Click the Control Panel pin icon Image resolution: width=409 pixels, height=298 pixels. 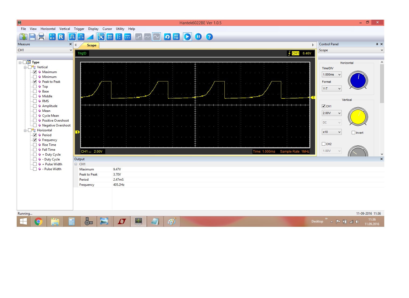click(x=377, y=44)
